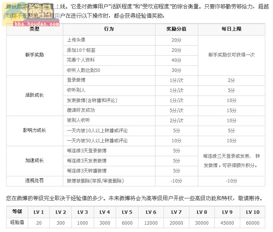Viewport: 273px width, 232px height.
Task: Click the '6000' experience value
Action: click(x=127, y=223)
